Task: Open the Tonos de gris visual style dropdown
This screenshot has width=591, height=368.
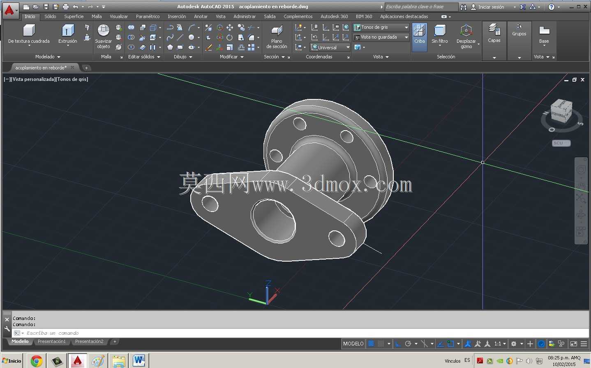Action: [x=381, y=27]
